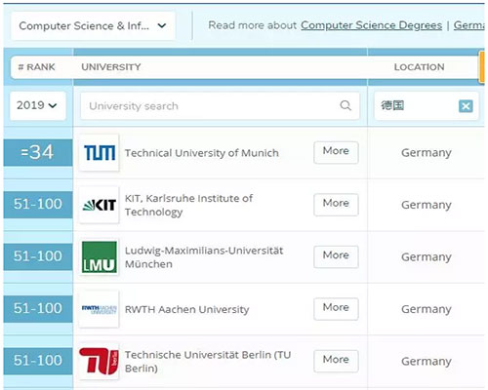Click Germany in the TUM row
The width and height of the screenshot is (488, 390).
[x=427, y=153]
